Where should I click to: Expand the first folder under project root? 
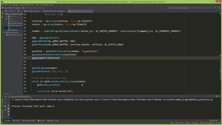pyautogui.click(x=6, y=16)
